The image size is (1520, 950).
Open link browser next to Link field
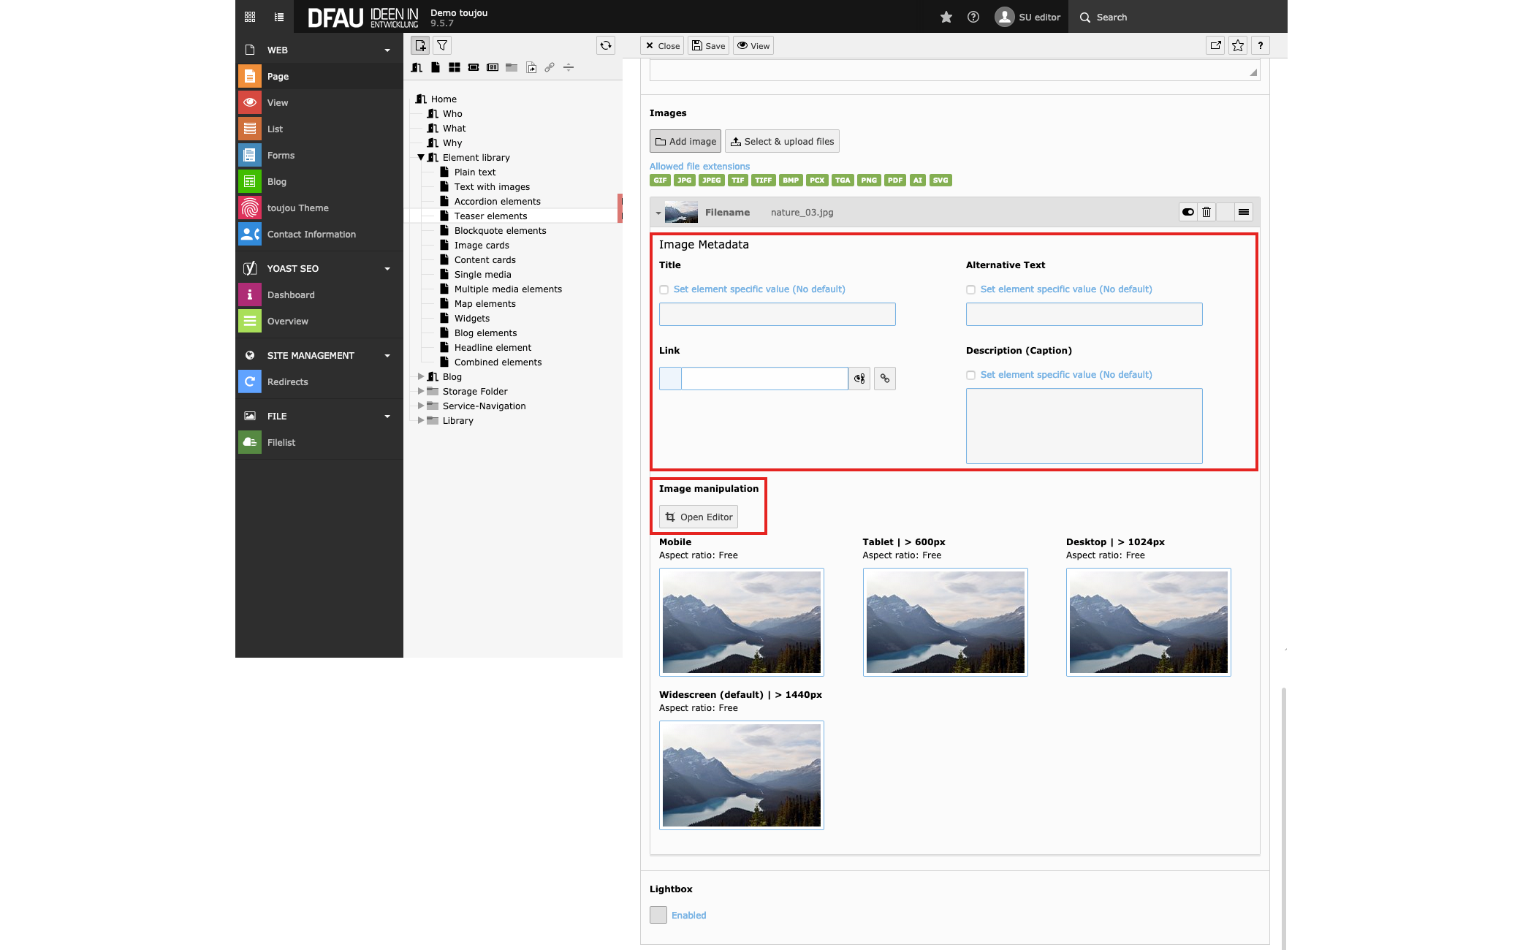(885, 379)
